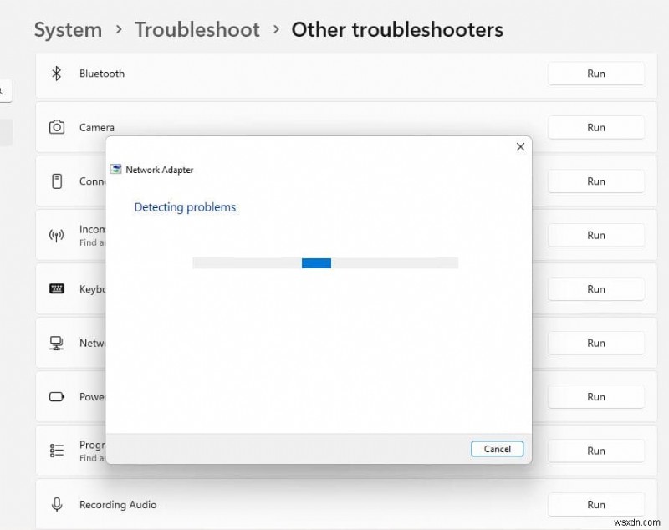Click the Bluetooth icon in the troubleshooter list
Viewport: 669px width, 530px height.
(57, 74)
